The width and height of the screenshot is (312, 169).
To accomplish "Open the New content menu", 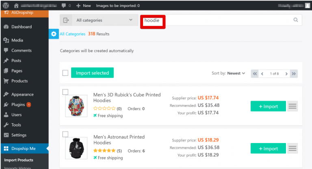I will (x=84, y=6).
